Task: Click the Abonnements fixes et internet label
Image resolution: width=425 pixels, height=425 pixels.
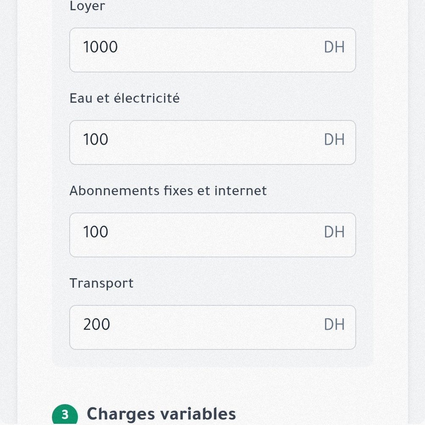Action: [x=168, y=191]
